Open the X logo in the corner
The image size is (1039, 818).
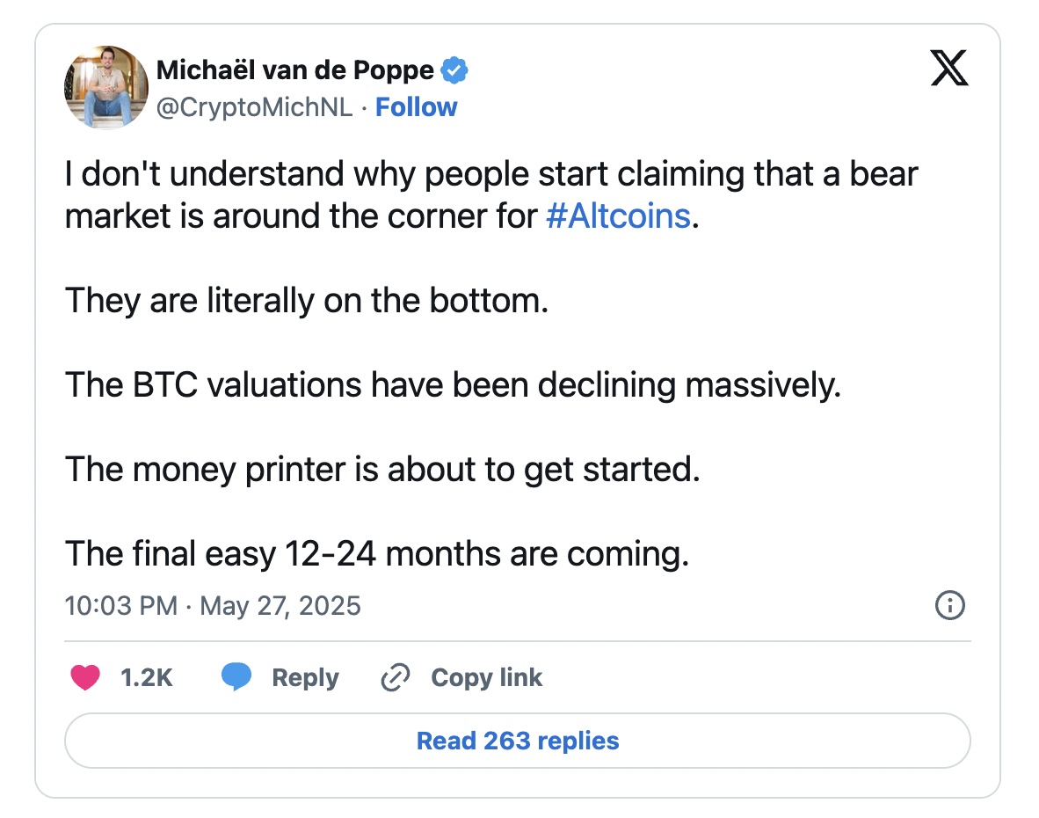pyautogui.click(x=948, y=68)
